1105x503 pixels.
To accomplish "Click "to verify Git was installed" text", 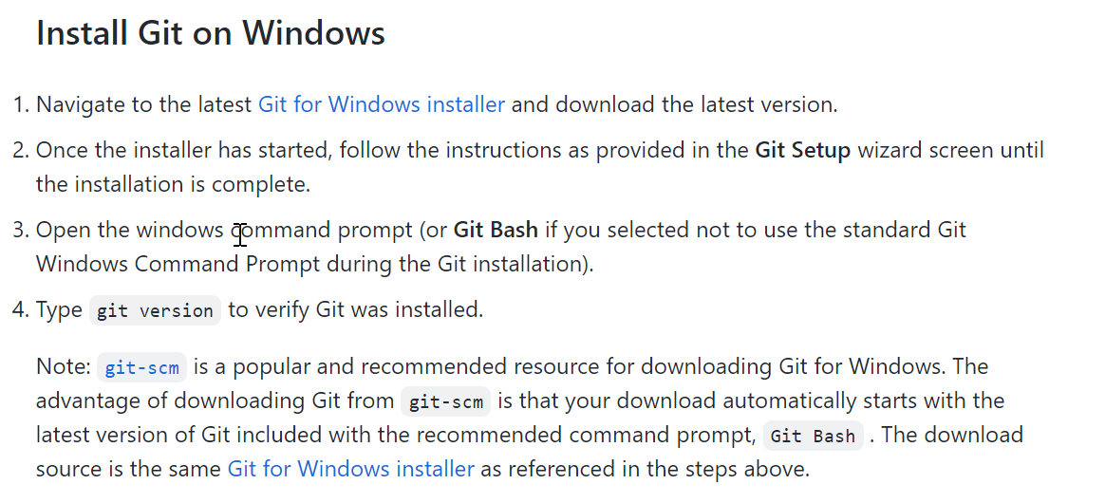I will (x=355, y=310).
